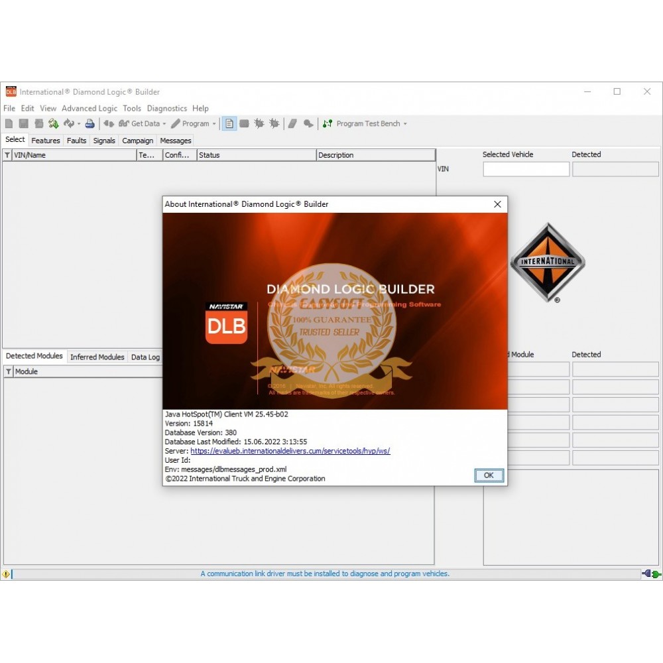The width and height of the screenshot is (663, 663).
Task: Click the dark rectangle icon right of document view
Action: (x=244, y=123)
